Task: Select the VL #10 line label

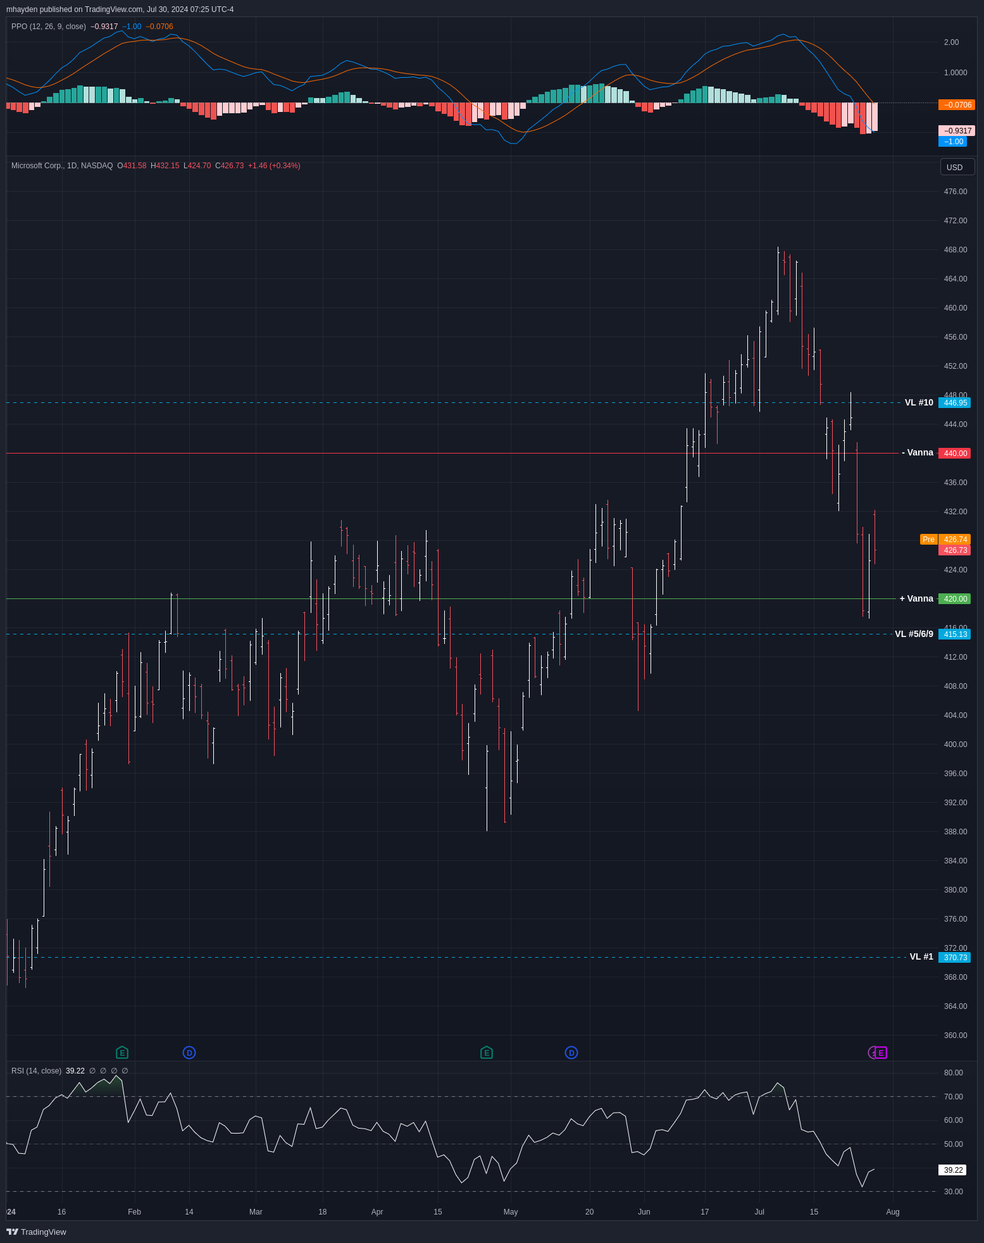Action: click(x=919, y=402)
